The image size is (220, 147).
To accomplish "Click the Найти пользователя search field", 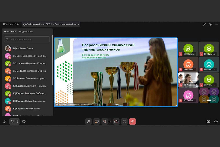I will click(x=27, y=39).
